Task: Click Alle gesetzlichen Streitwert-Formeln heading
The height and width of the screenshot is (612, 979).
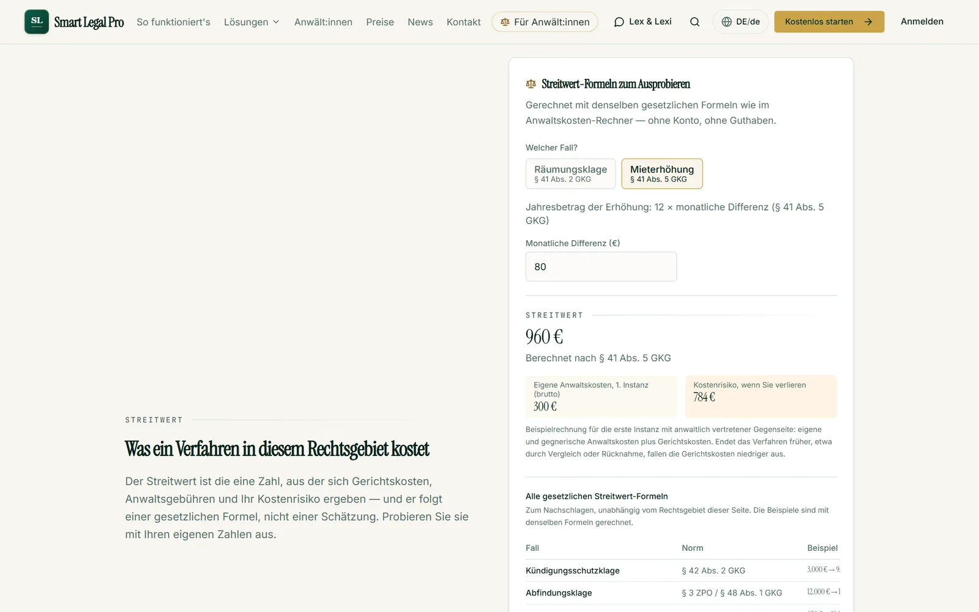Action: (x=597, y=496)
